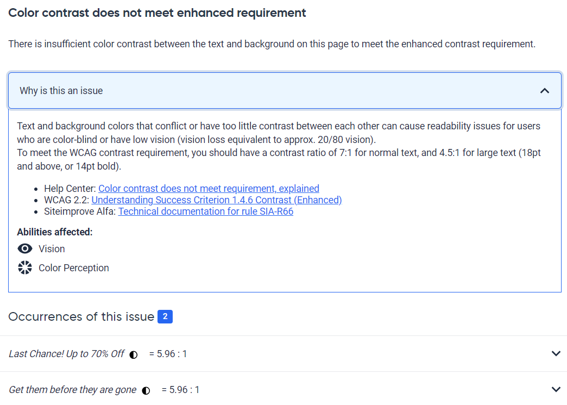Click the Last Chance! Up to 70% Off text
Viewport: 567px width, 405px height.
(67, 353)
